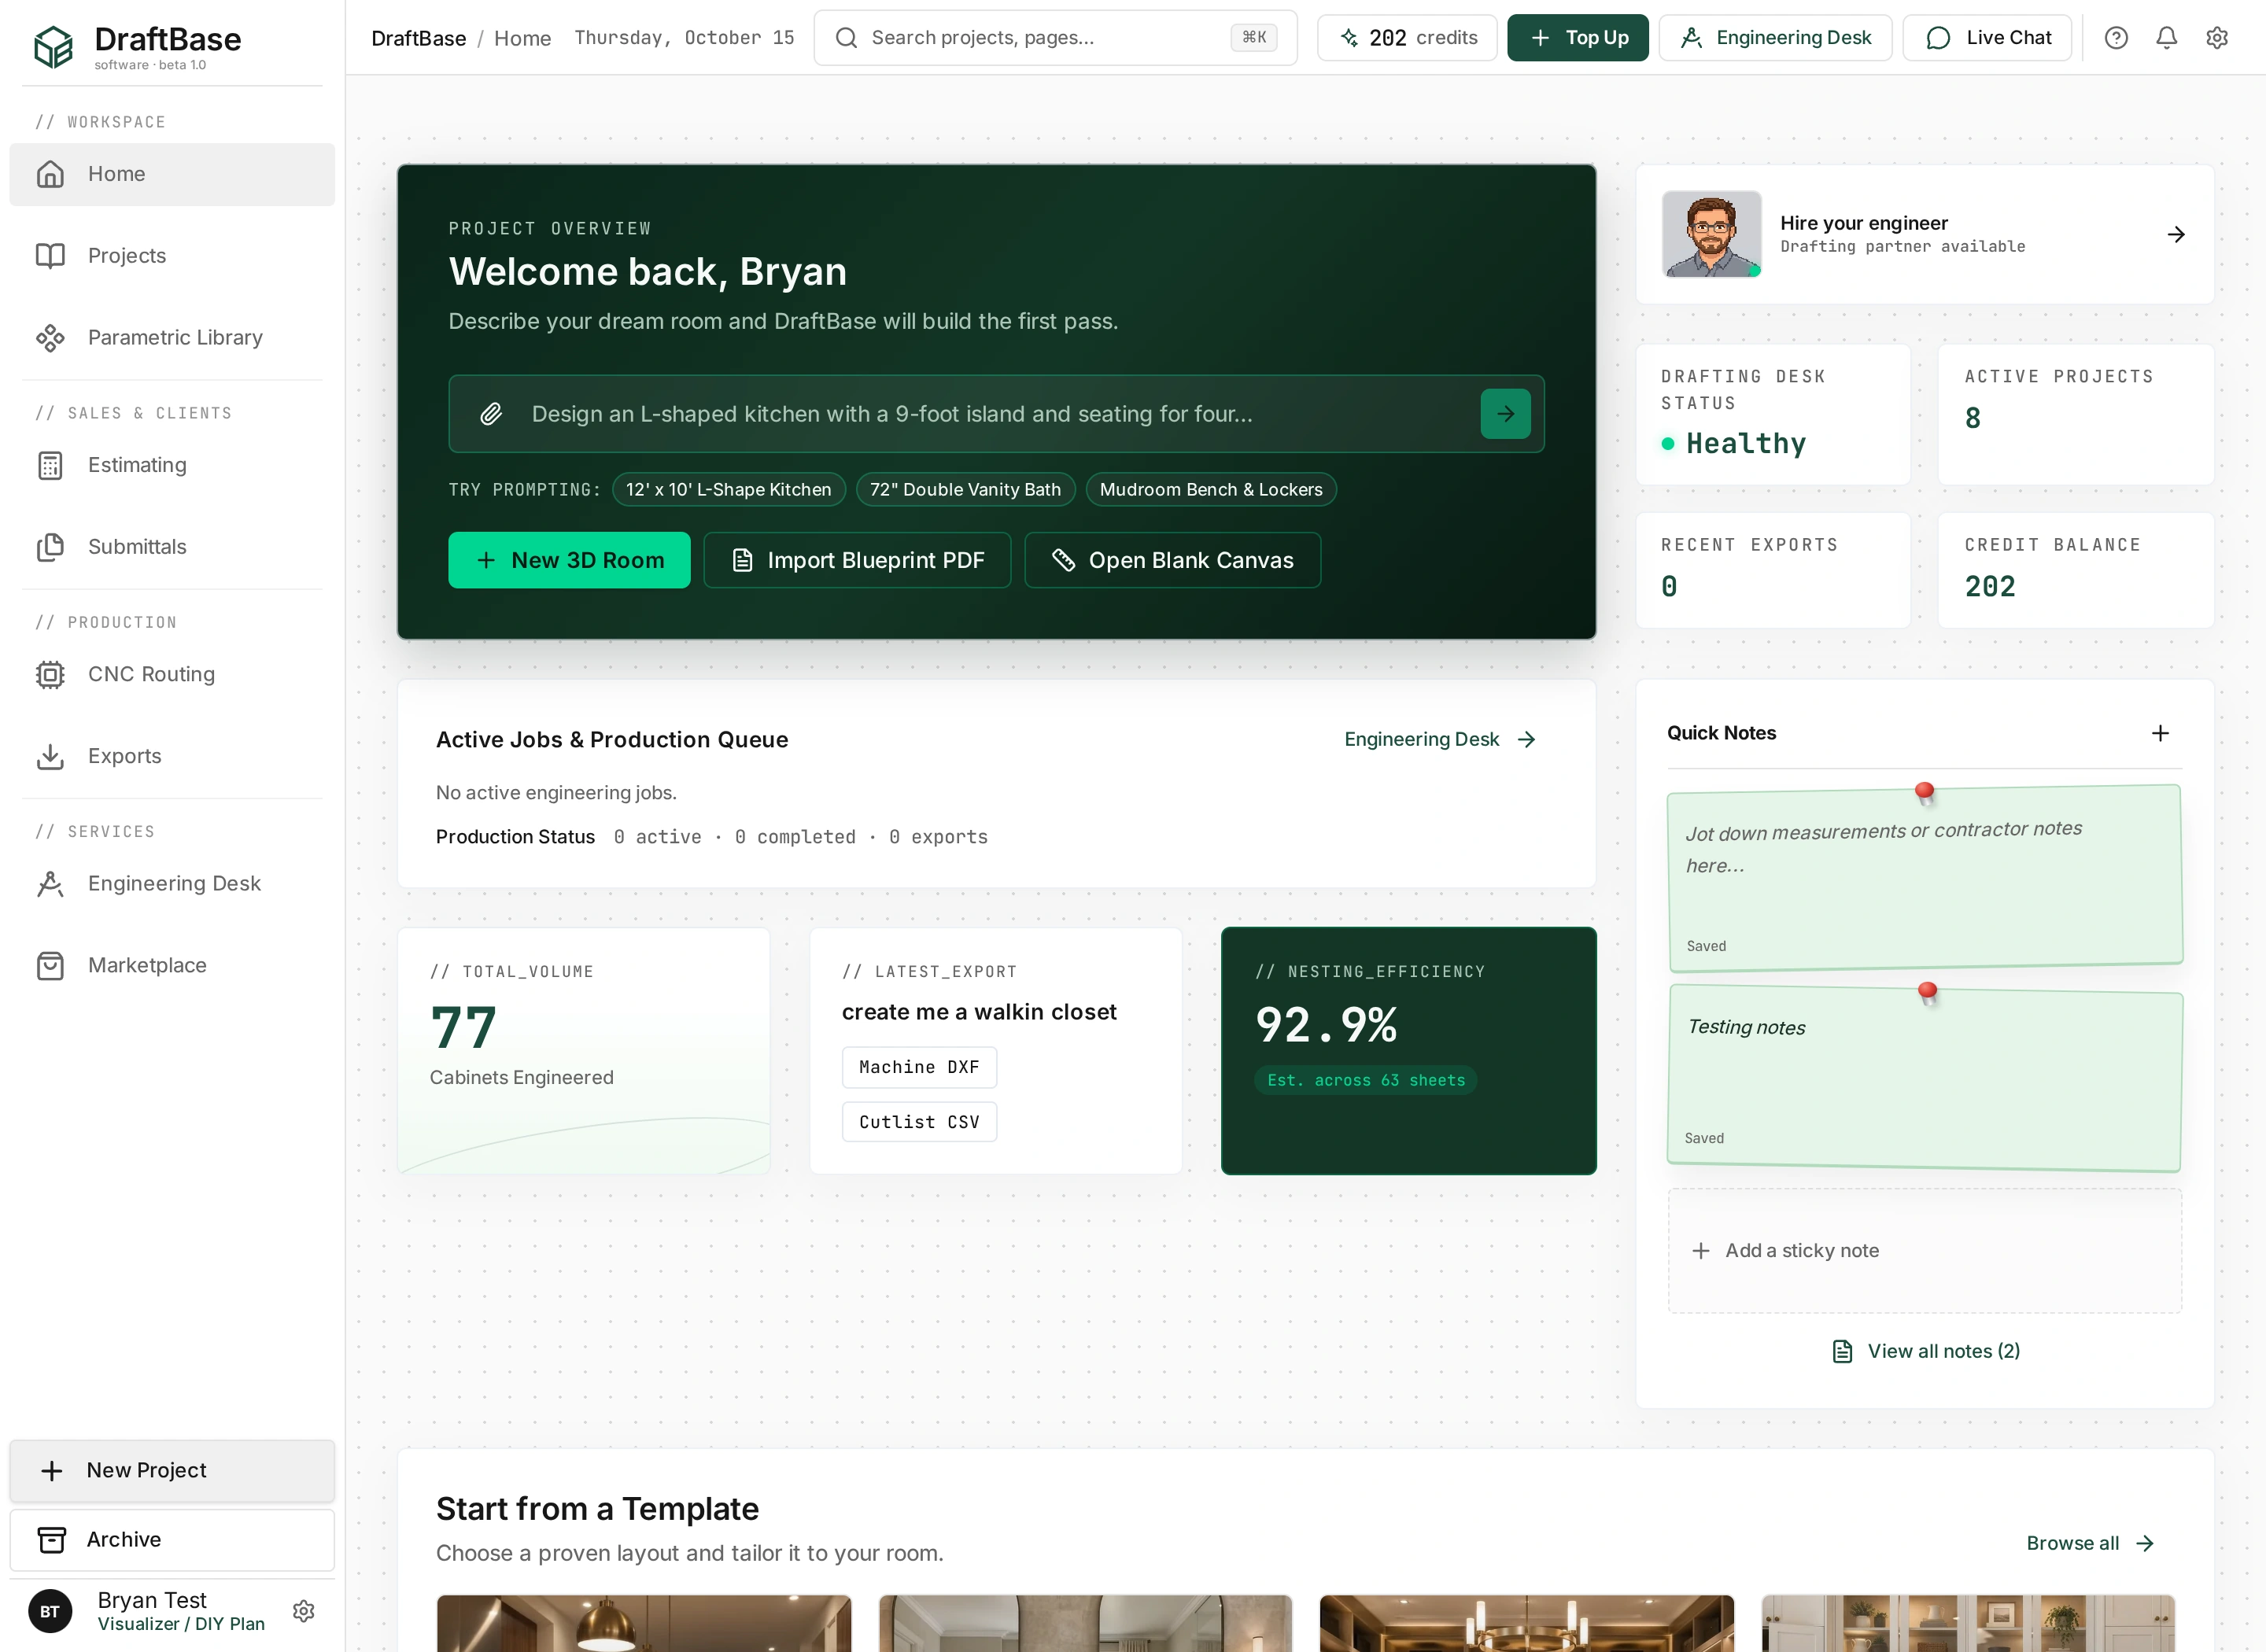Click the paperclip attach icon in prompt

tap(491, 414)
